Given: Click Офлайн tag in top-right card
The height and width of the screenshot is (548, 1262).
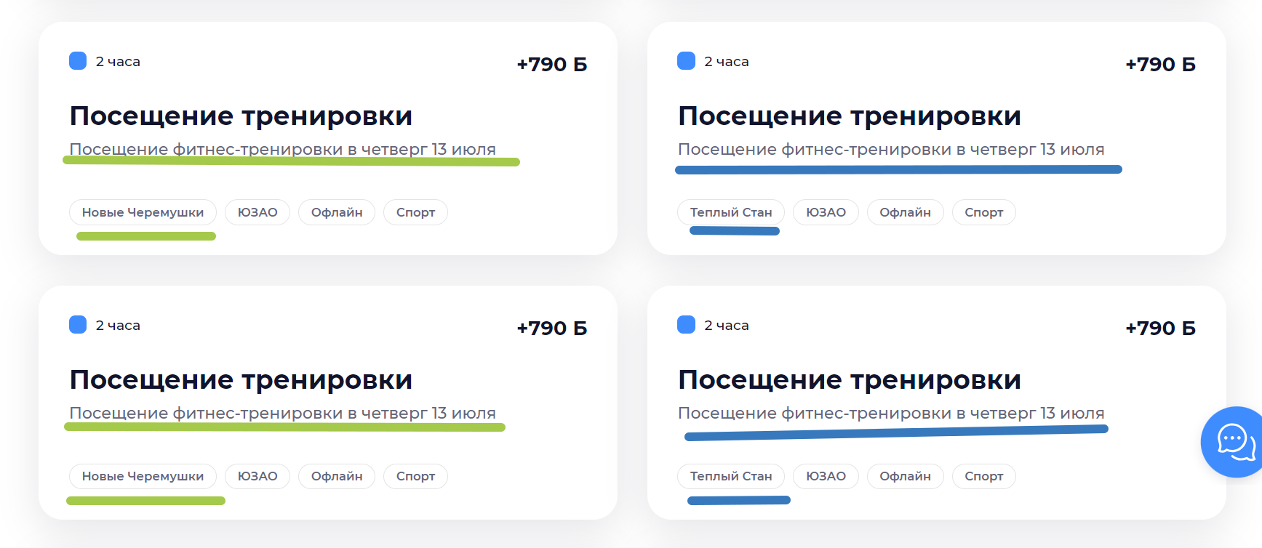Looking at the screenshot, I should coord(905,212).
